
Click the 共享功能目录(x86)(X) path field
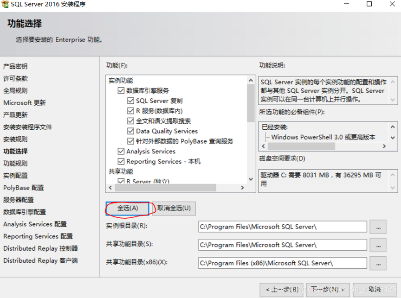click(283, 263)
